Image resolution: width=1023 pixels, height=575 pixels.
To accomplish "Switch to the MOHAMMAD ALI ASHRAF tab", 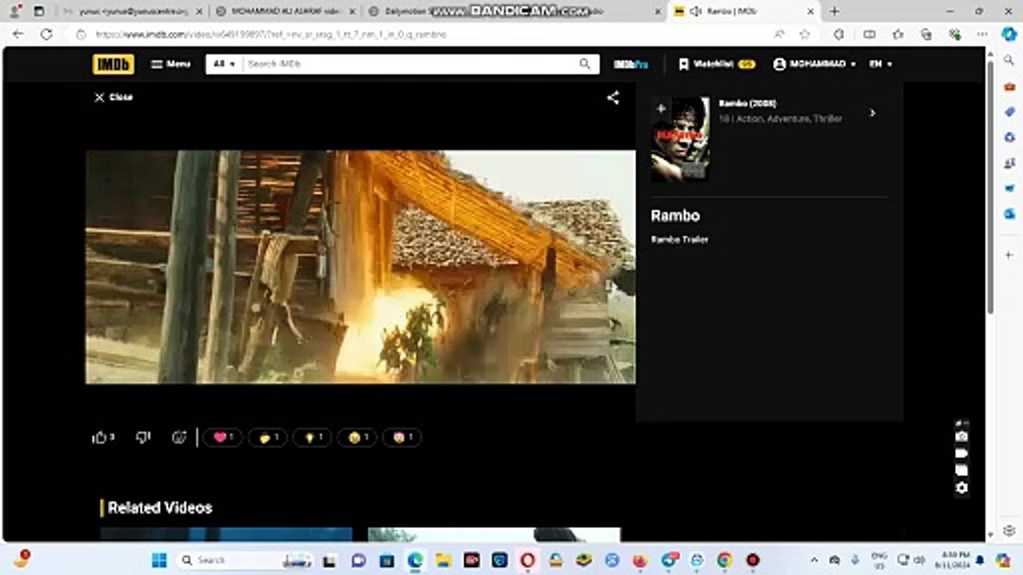I will pyautogui.click(x=285, y=11).
